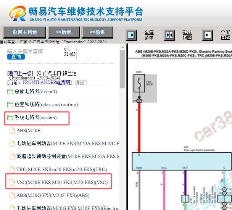Click the scrollbar up arrow
Screen dimensions: 232x210
tap(122, 47)
